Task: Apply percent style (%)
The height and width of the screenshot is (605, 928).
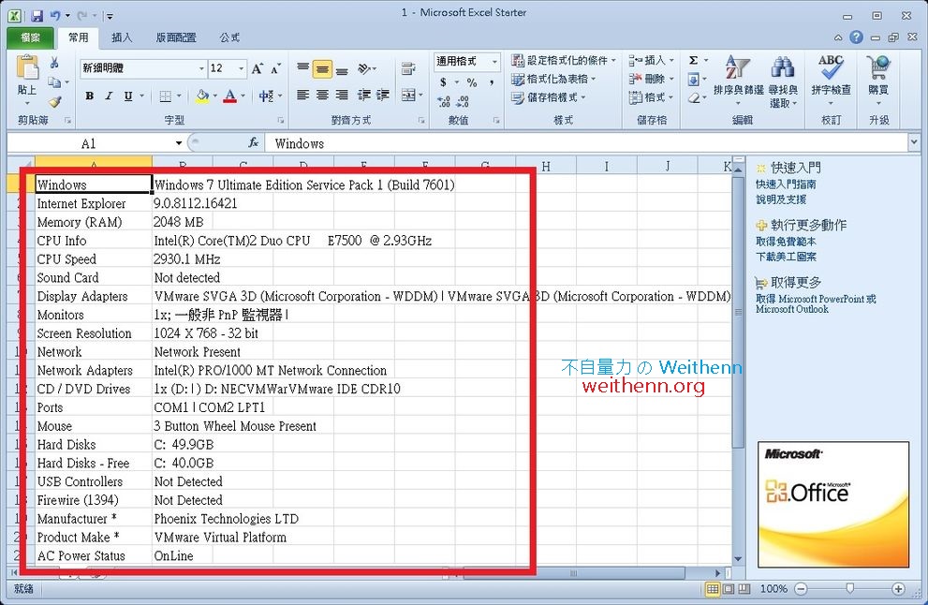Action: [x=472, y=82]
